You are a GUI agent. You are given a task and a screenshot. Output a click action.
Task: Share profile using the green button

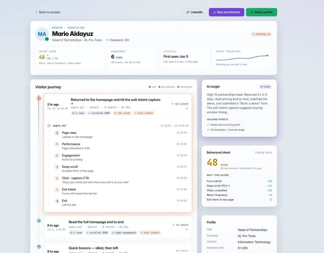coord(261,12)
